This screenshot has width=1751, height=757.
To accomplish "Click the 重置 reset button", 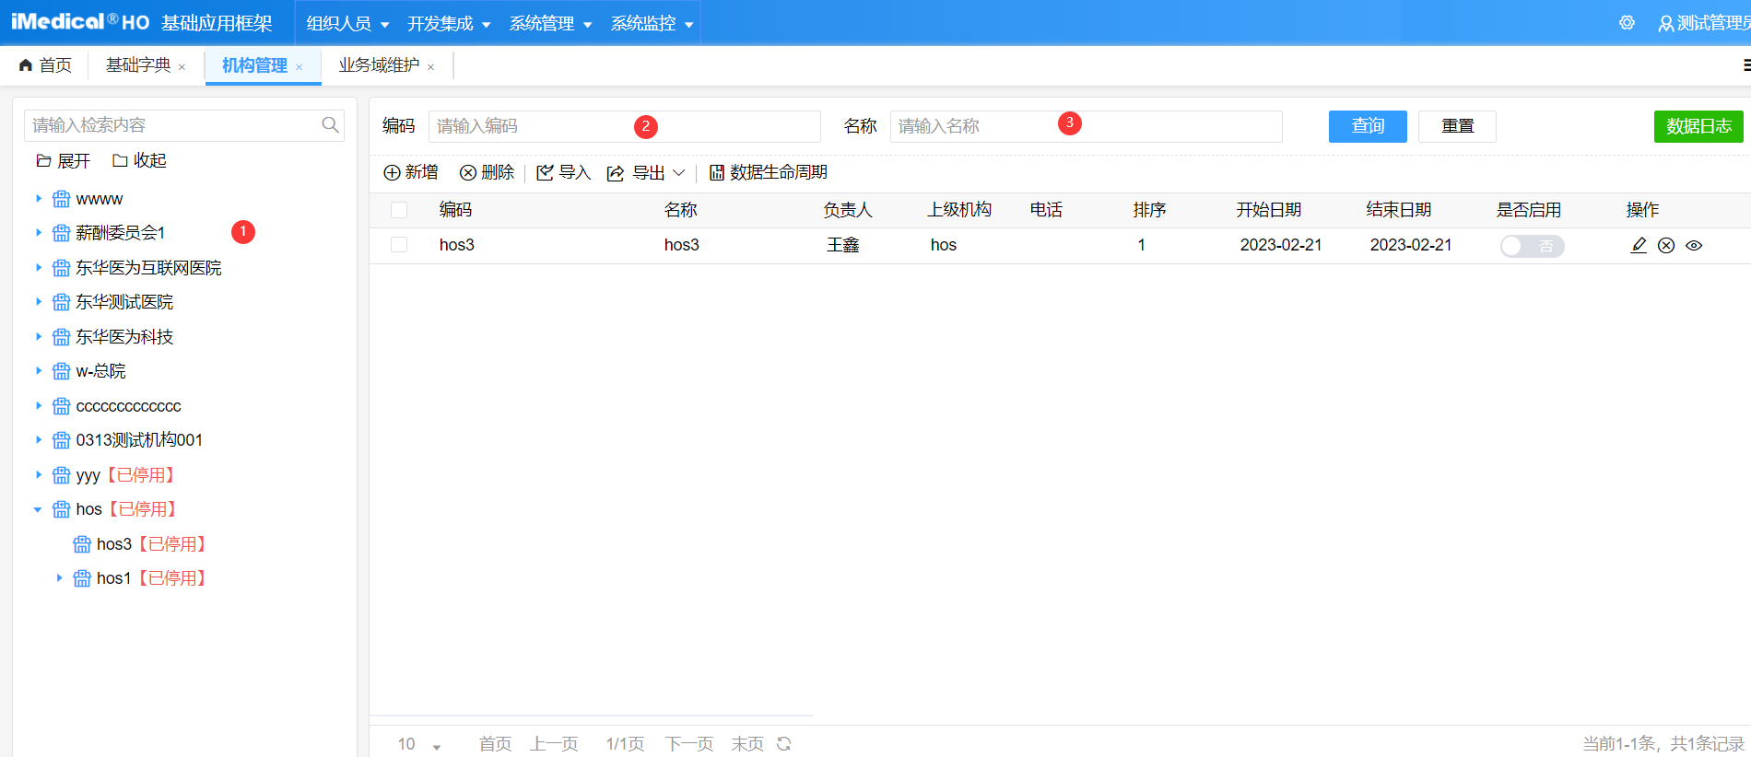I will pyautogui.click(x=1457, y=126).
